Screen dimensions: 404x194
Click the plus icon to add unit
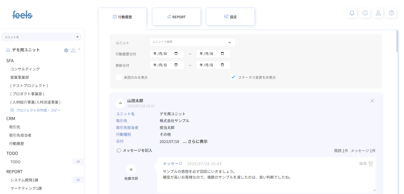[x=77, y=37]
